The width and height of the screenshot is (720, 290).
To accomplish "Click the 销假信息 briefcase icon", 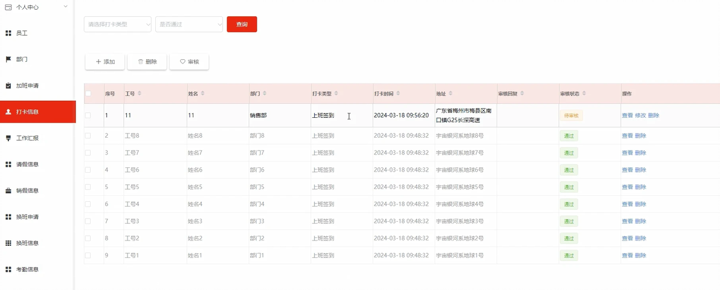I will [x=8, y=190].
